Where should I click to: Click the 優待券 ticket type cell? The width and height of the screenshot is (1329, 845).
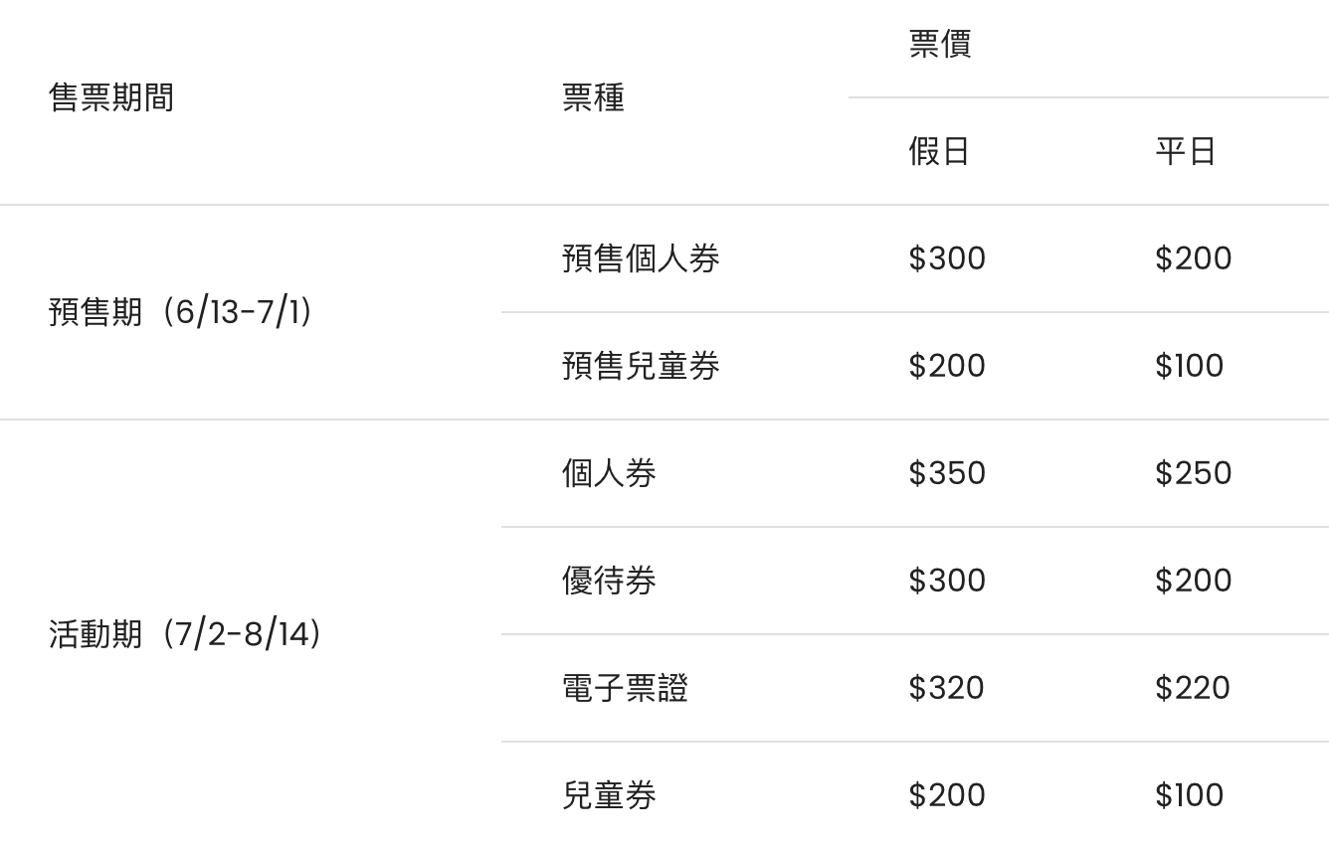(609, 581)
